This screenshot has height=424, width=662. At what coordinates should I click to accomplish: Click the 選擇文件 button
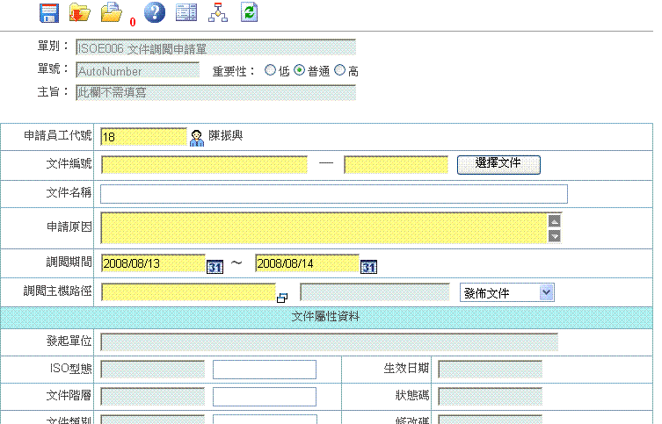(x=498, y=164)
